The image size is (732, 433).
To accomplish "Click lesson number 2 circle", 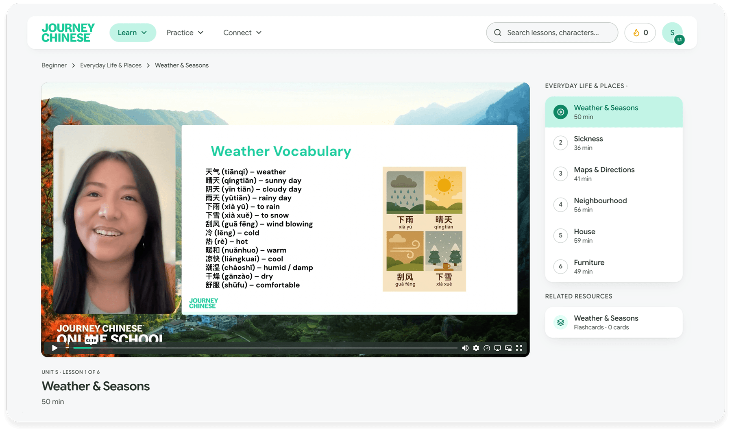I will (560, 143).
